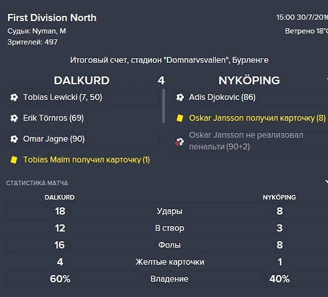This screenshot has width=328, height=297.
Task: Click the goal ball icon beside Adis Djokovic
Action: point(180,97)
